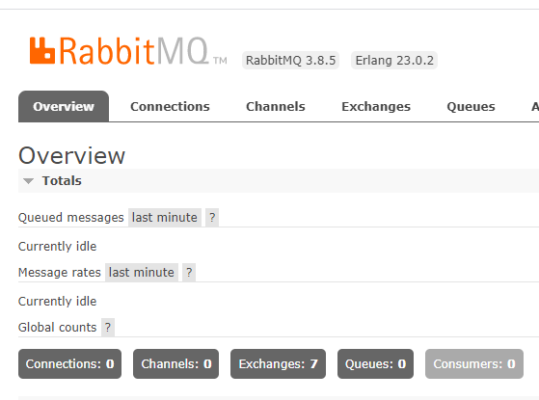This screenshot has height=400, width=539.
Task: Click the RabbitMQ logo
Action: [x=128, y=51]
